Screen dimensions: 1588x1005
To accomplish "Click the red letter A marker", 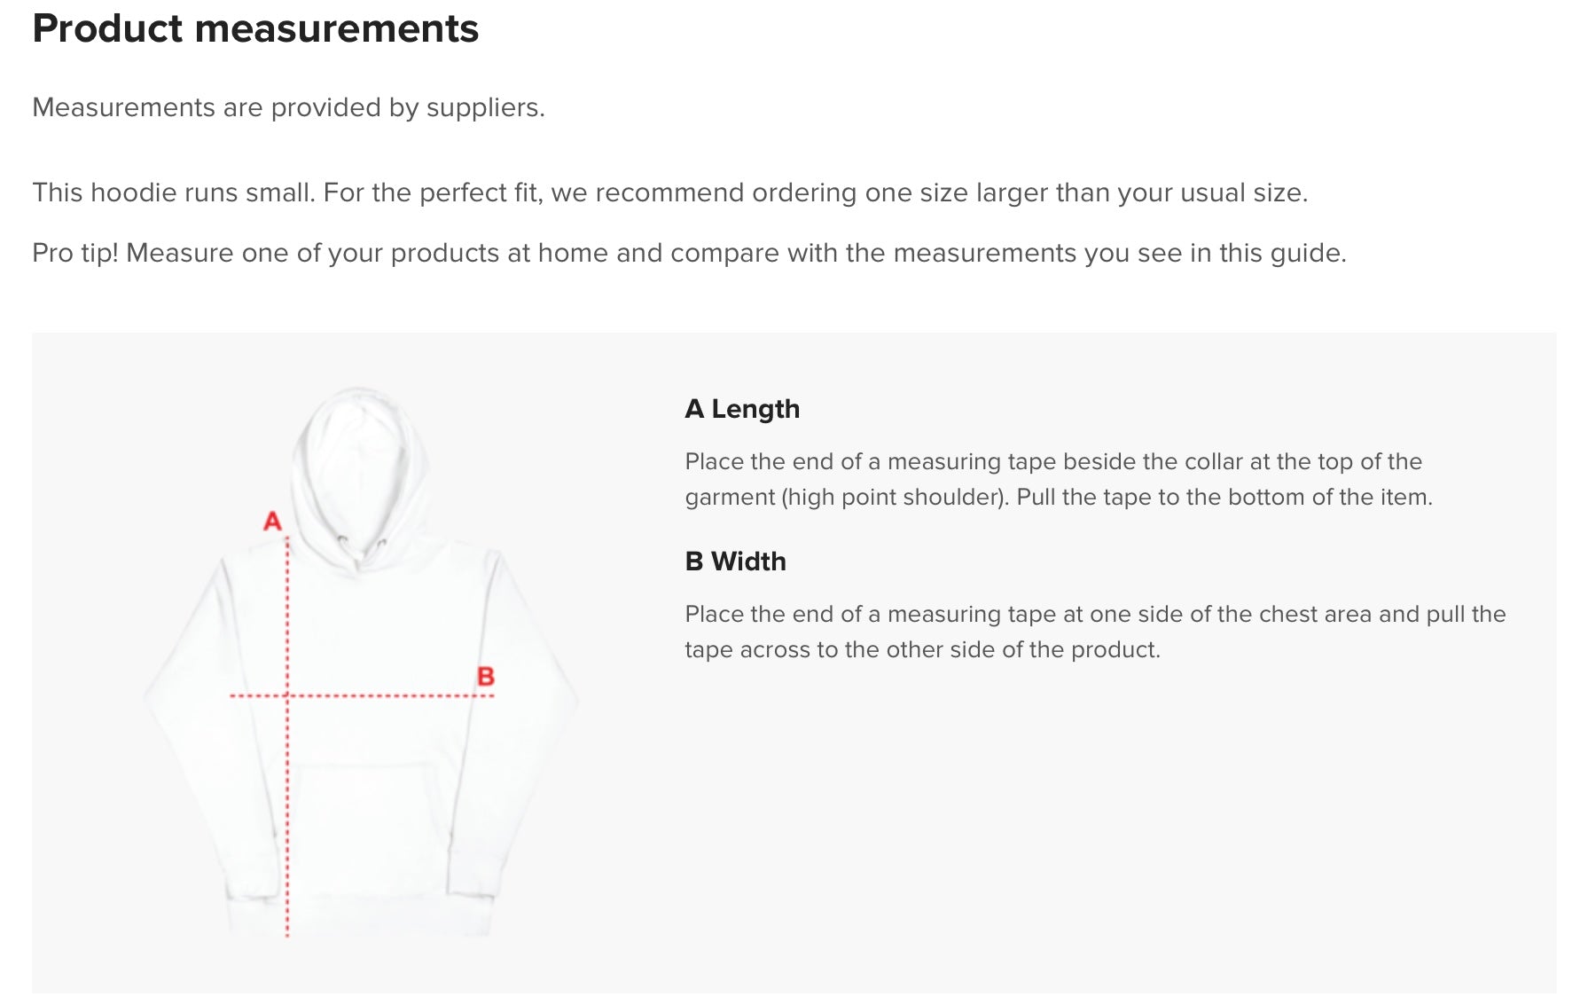I will click(272, 521).
